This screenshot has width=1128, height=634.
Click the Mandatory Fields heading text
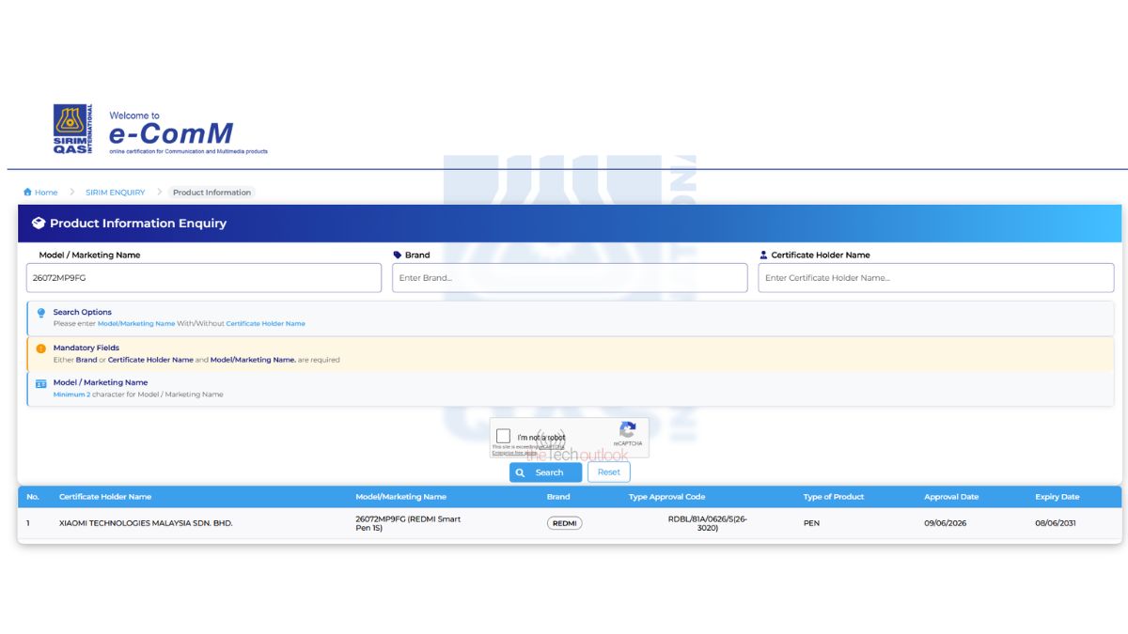click(86, 348)
